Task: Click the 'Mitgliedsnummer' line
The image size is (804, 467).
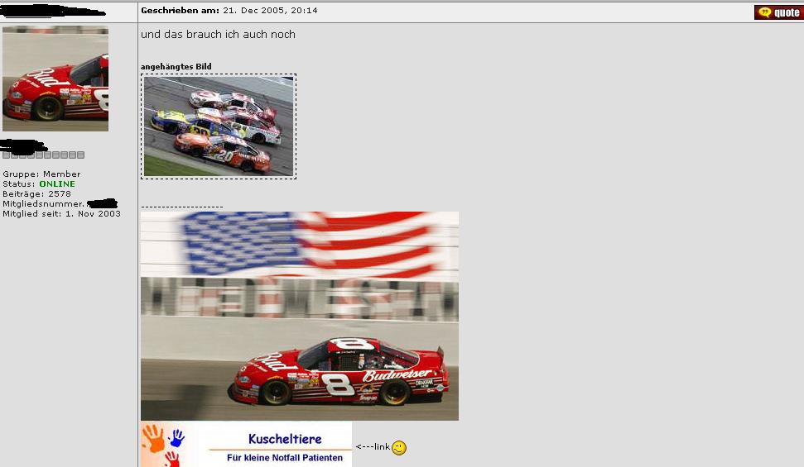Action: point(60,204)
